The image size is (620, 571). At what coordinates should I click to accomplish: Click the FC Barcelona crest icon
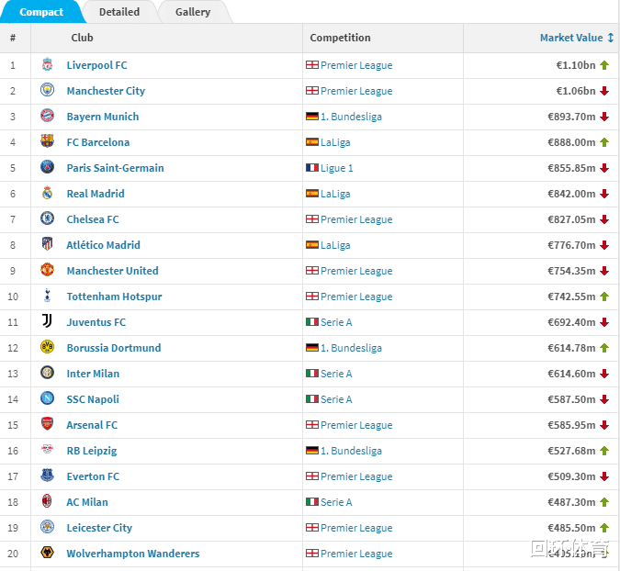tap(47, 142)
